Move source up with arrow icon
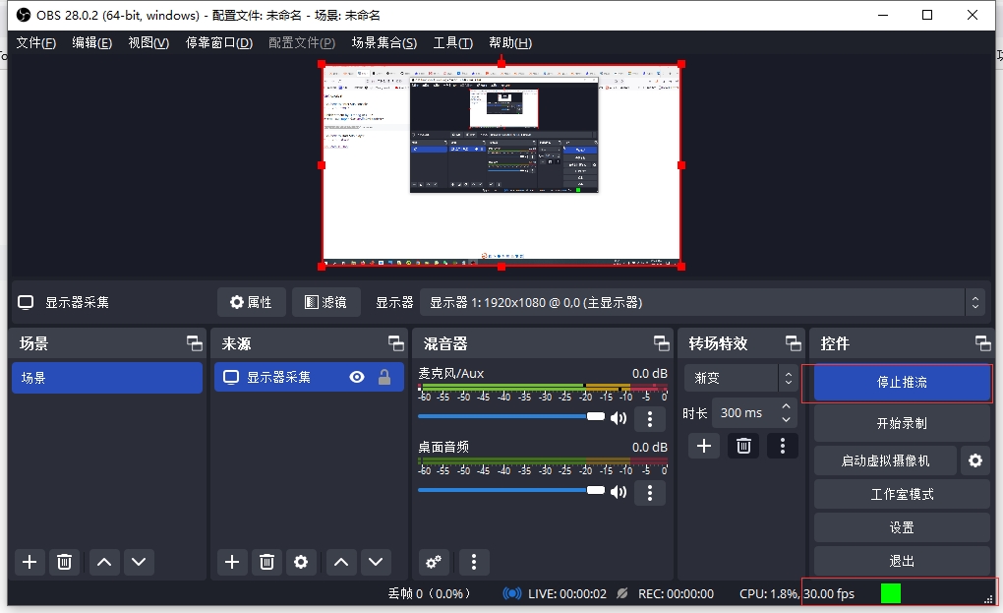Image resolution: width=1003 pixels, height=613 pixels. coord(340,562)
